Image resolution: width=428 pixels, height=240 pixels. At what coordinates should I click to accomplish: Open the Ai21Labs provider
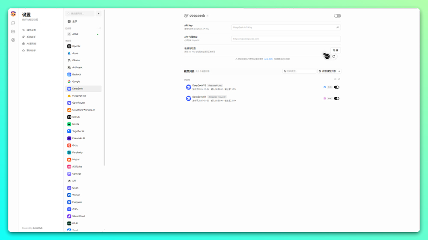[x=83, y=167]
